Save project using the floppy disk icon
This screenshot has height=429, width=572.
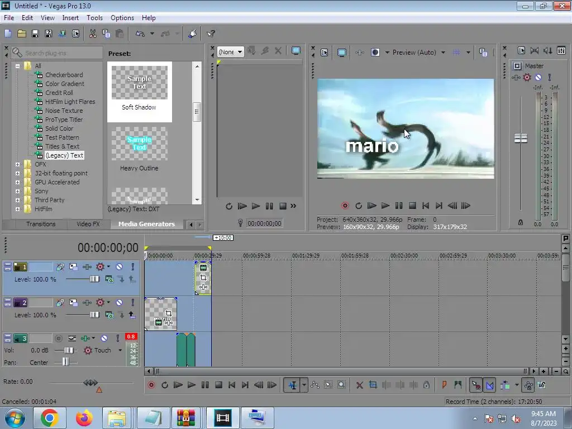tap(35, 34)
